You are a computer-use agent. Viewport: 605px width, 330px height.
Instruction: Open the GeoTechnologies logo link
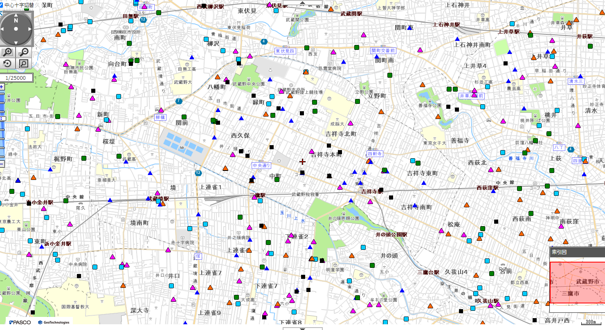click(54, 322)
